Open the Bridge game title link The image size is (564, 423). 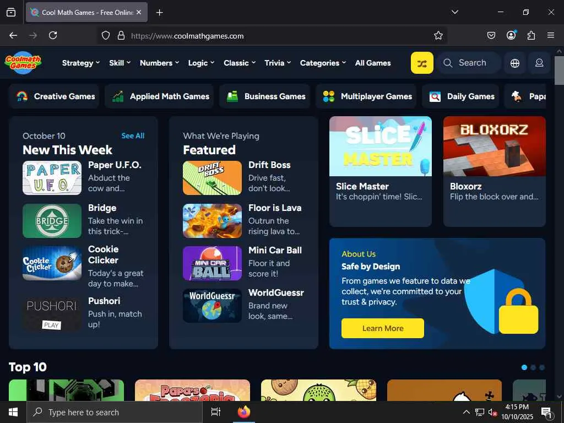[x=102, y=208]
